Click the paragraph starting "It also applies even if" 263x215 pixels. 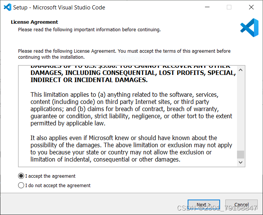point(131,149)
